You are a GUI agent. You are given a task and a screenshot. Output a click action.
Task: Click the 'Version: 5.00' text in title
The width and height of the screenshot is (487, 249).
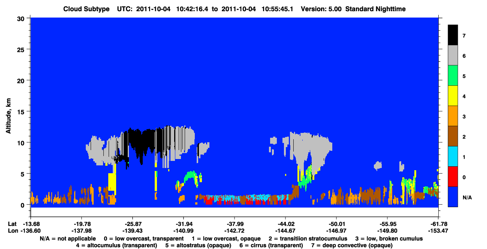(x=320, y=9)
